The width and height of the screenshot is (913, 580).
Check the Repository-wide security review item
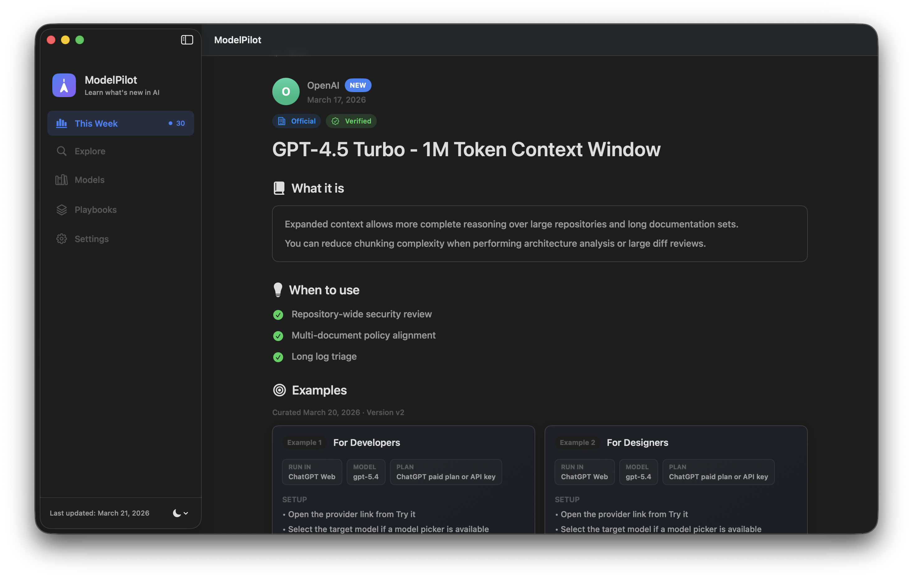tap(278, 315)
